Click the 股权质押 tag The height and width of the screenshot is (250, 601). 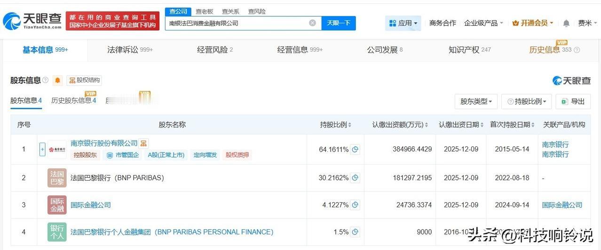click(x=237, y=155)
